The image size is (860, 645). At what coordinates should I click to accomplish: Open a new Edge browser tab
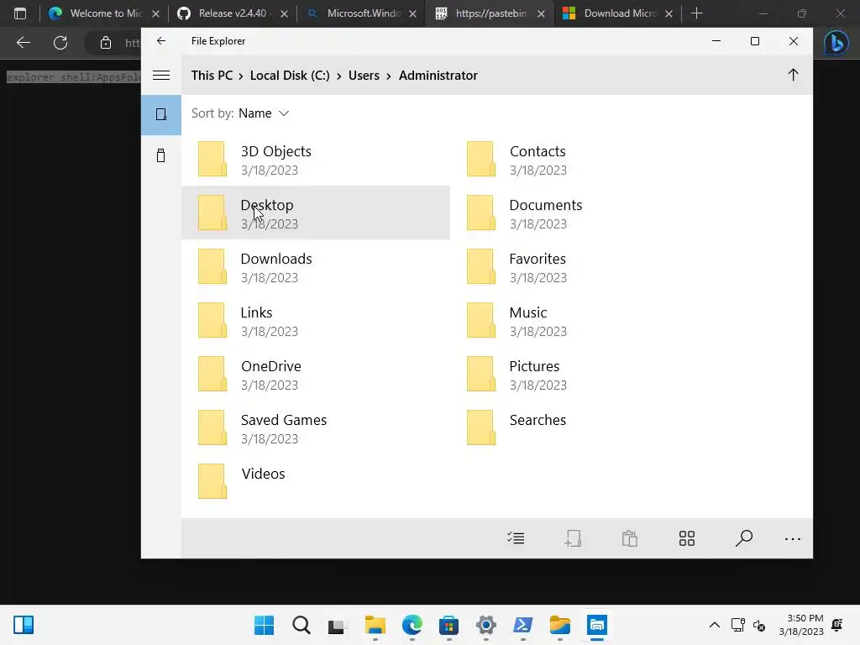[x=696, y=13]
